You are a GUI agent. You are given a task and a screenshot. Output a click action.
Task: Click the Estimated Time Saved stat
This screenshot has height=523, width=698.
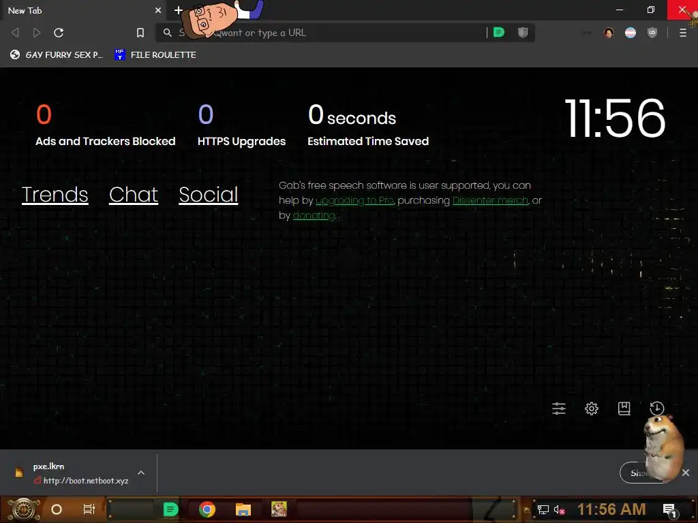pyautogui.click(x=368, y=125)
